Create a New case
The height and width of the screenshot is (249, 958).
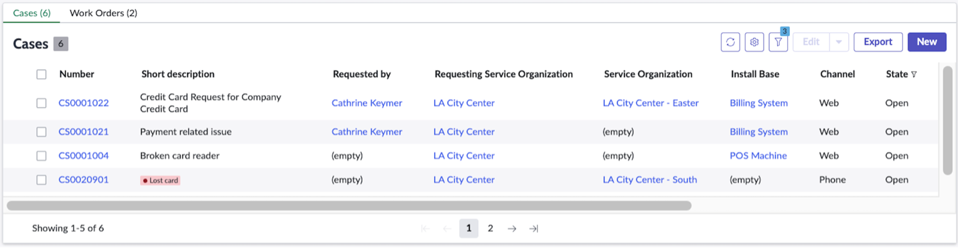927,41
